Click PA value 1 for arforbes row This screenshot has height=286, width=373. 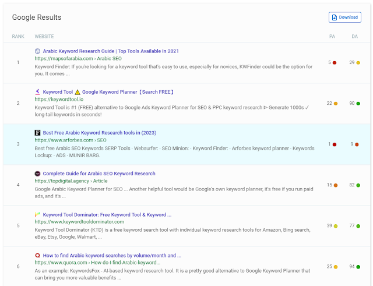click(329, 144)
